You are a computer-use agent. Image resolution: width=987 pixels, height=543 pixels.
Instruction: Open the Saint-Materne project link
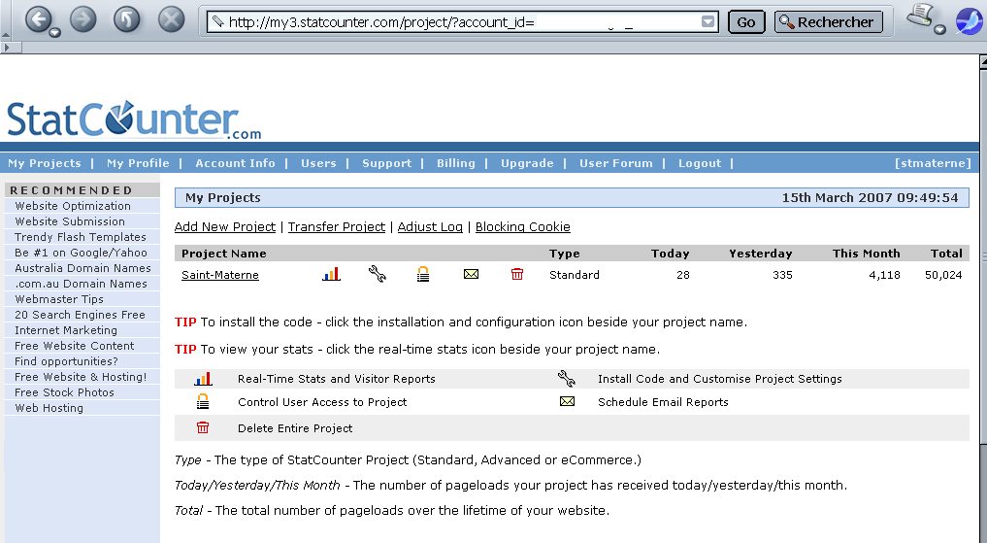[x=219, y=275]
